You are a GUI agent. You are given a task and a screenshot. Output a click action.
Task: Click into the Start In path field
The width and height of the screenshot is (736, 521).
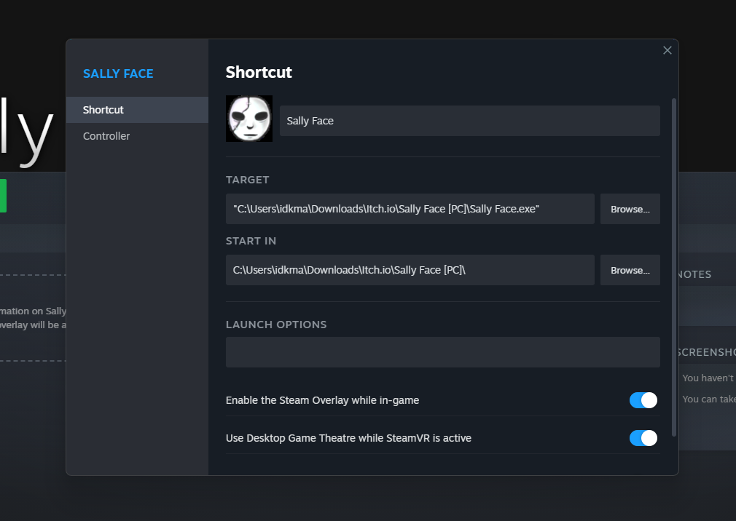(x=410, y=270)
